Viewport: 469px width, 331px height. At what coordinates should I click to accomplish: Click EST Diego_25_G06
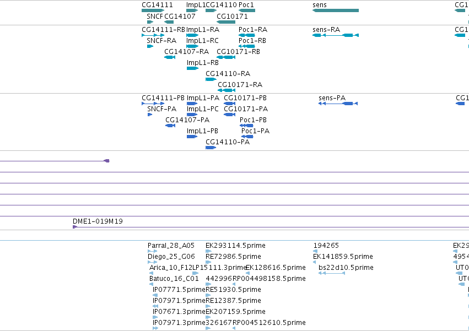(x=152, y=263)
